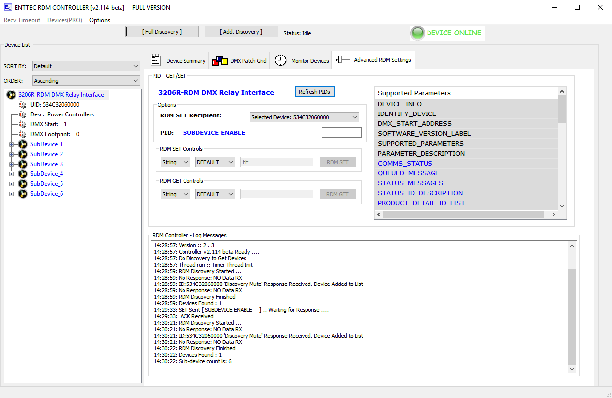Open the ORDER Ascending dropdown
Viewport: 612px width, 398px height.
(x=86, y=81)
